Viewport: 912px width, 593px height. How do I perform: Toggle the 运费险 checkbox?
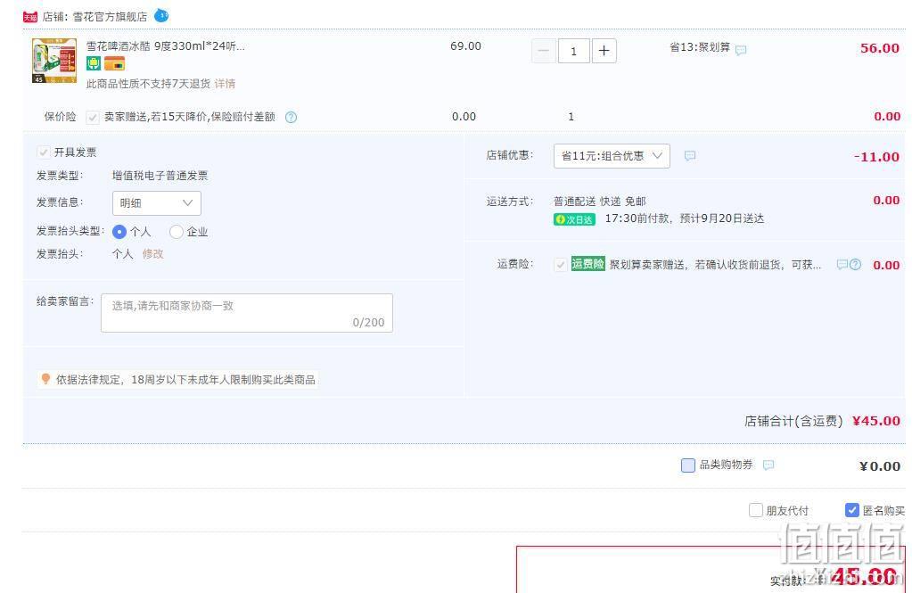[560, 265]
